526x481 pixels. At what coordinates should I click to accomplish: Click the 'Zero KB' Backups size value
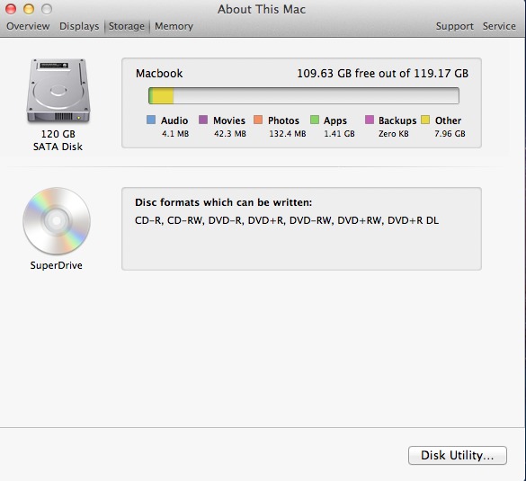point(394,134)
